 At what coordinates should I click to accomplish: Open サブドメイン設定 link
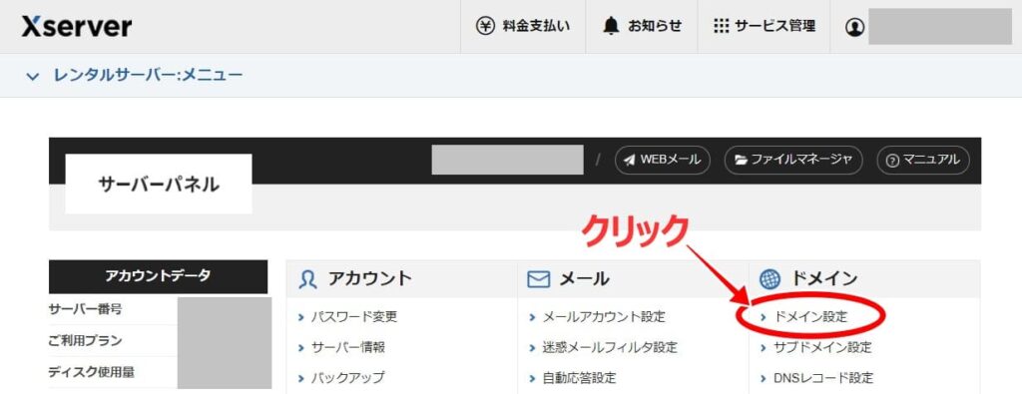(x=822, y=347)
